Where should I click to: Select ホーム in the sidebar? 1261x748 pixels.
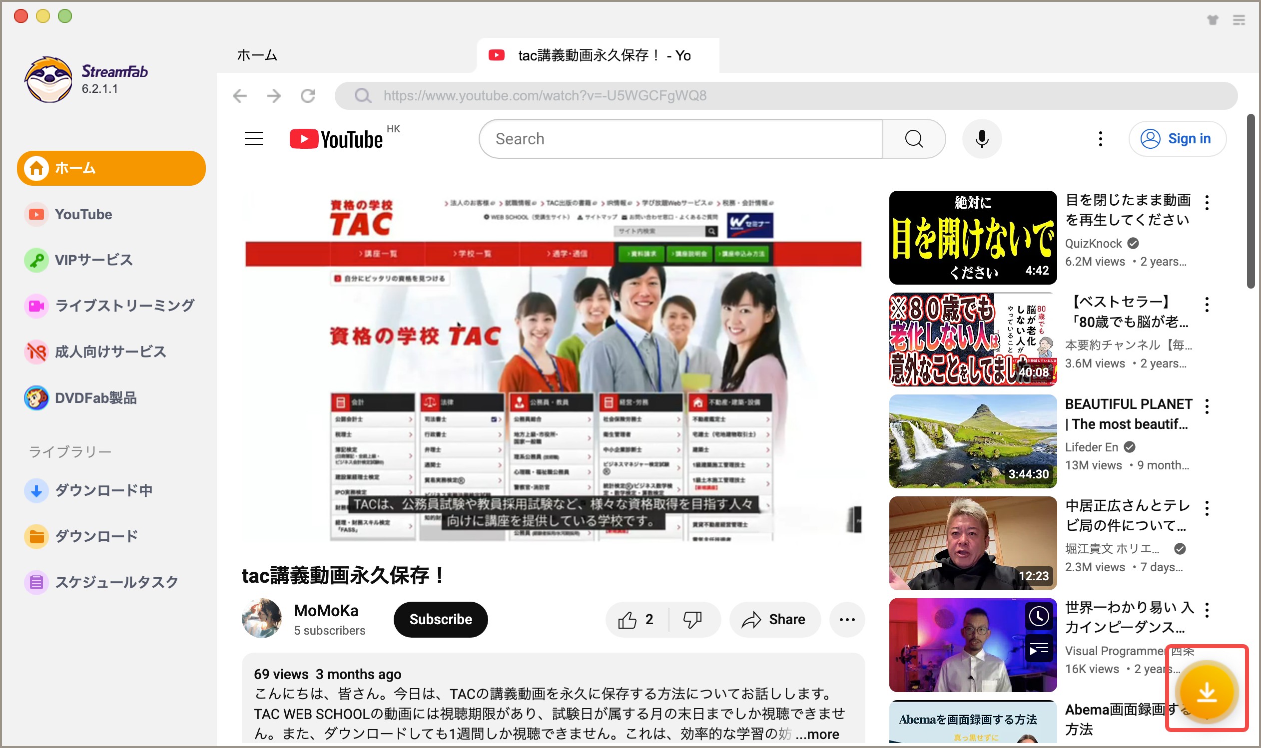tap(111, 168)
